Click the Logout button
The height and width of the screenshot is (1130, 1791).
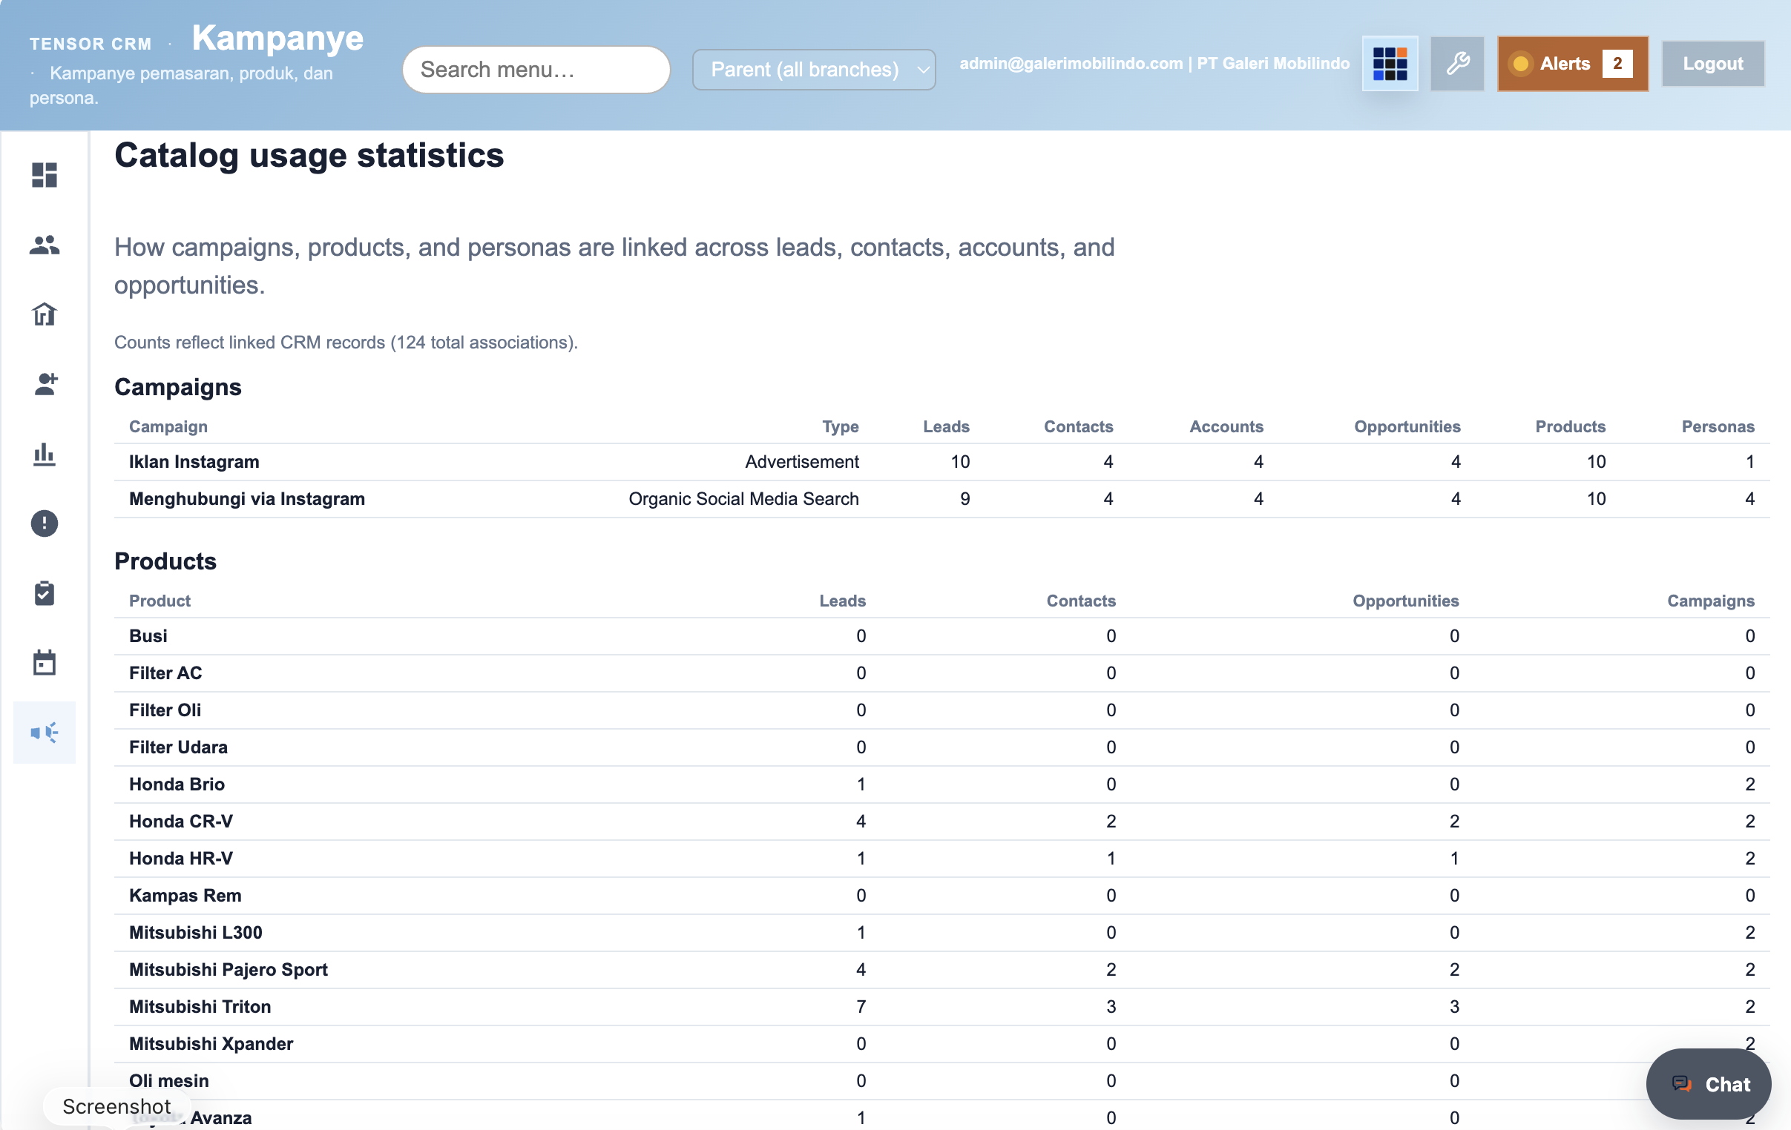pyautogui.click(x=1712, y=64)
